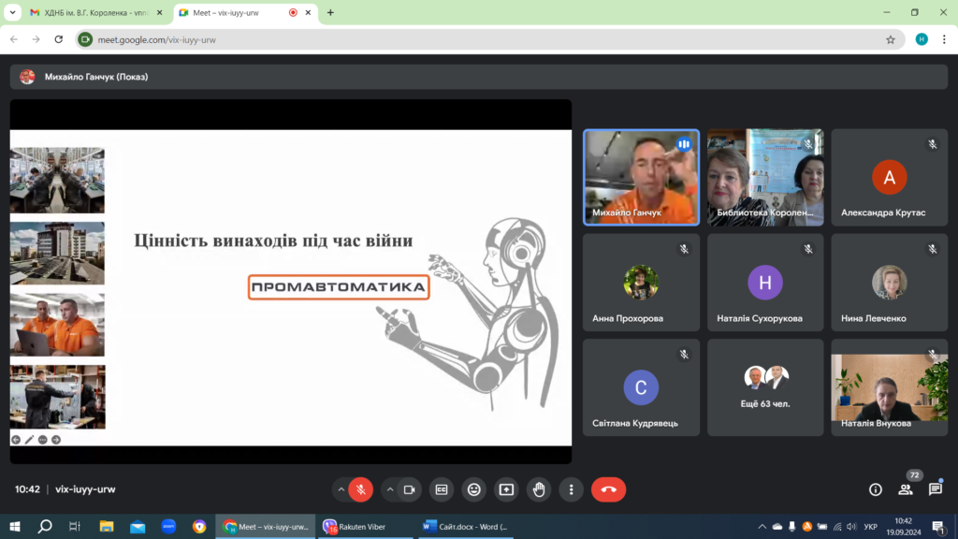The image size is (958, 539).
Task: Select Библиотека Короленко video tile
Action: click(765, 177)
